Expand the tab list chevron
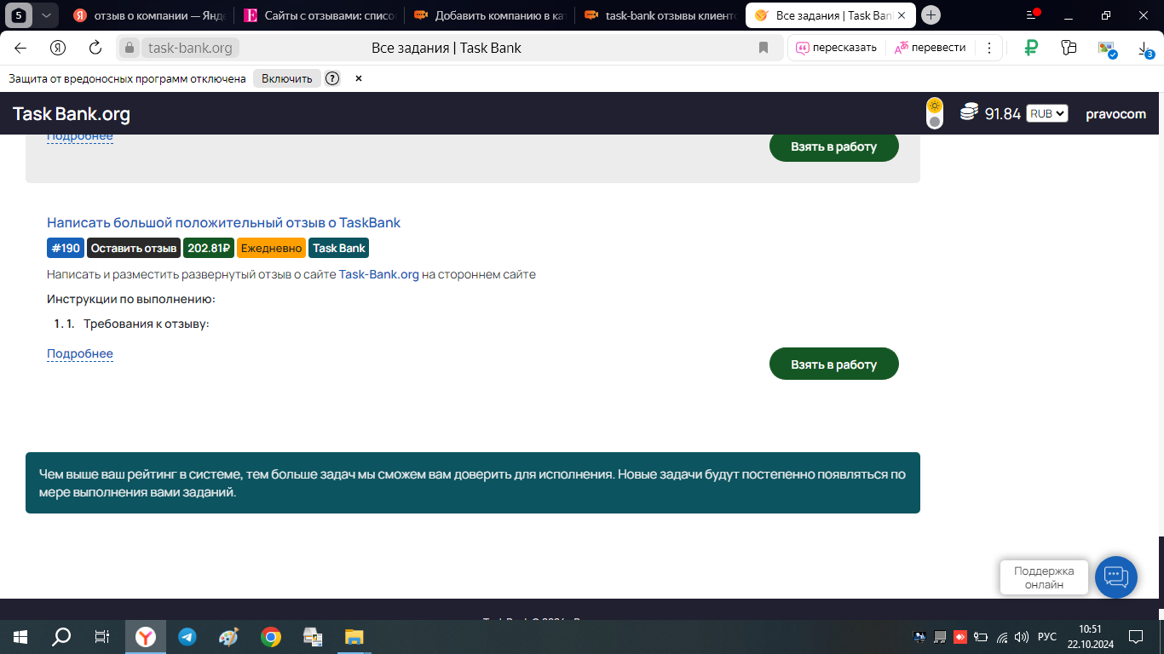 [x=46, y=15]
